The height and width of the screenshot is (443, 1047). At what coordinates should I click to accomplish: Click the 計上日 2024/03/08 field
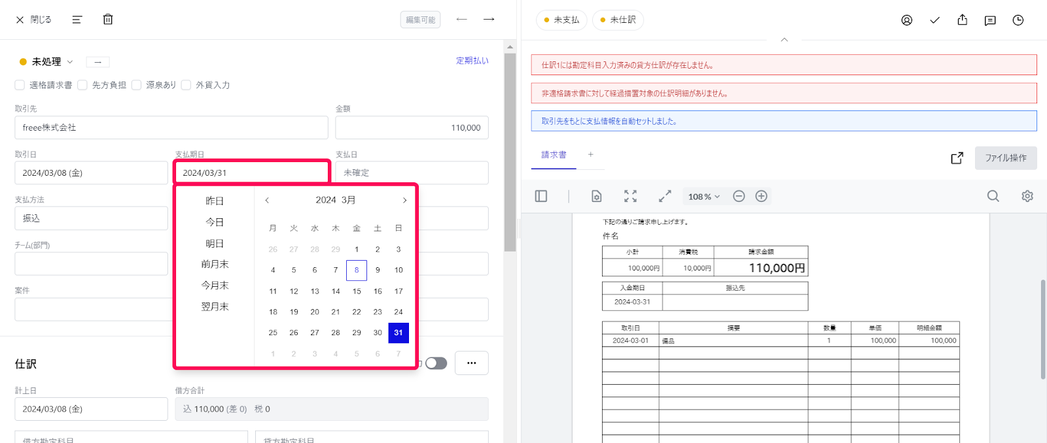(91, 409)
